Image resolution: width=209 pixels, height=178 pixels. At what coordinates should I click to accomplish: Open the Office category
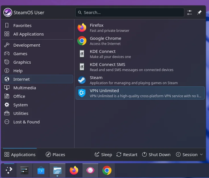38,96
